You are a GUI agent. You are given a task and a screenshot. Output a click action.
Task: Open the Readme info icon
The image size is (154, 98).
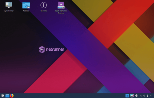point(43,5)
